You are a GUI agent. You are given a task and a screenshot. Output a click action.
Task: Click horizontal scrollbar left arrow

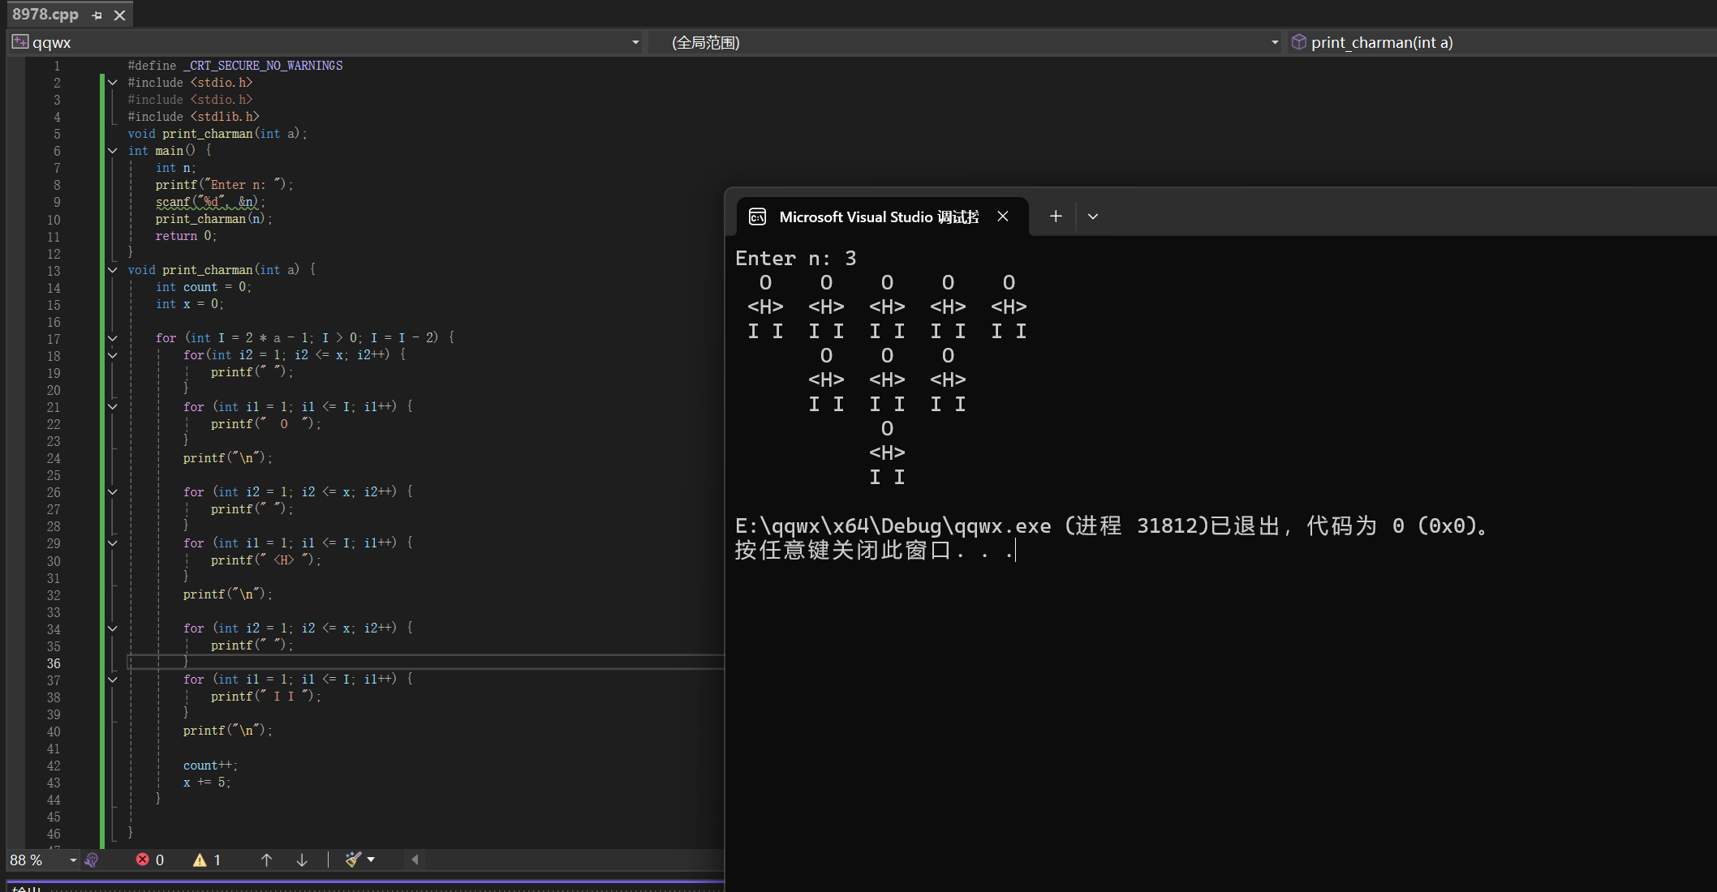tap(415, 860)
